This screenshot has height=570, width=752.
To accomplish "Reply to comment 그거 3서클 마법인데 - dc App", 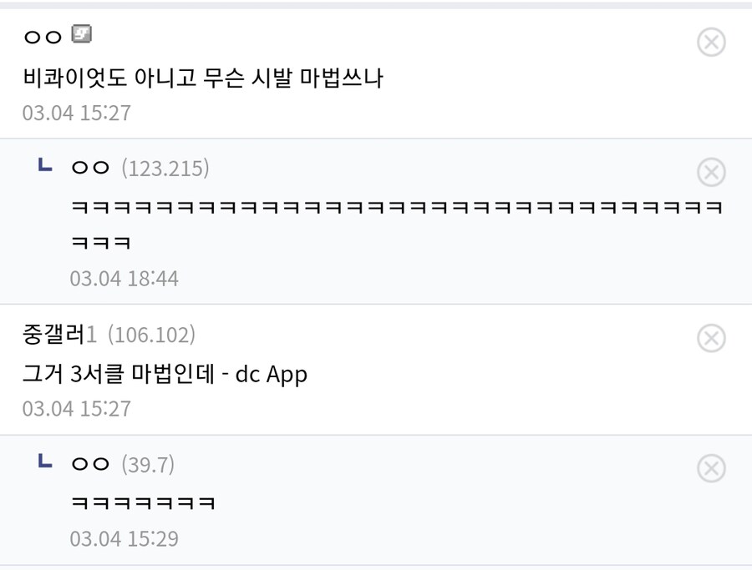I will (x=165, y=374).
